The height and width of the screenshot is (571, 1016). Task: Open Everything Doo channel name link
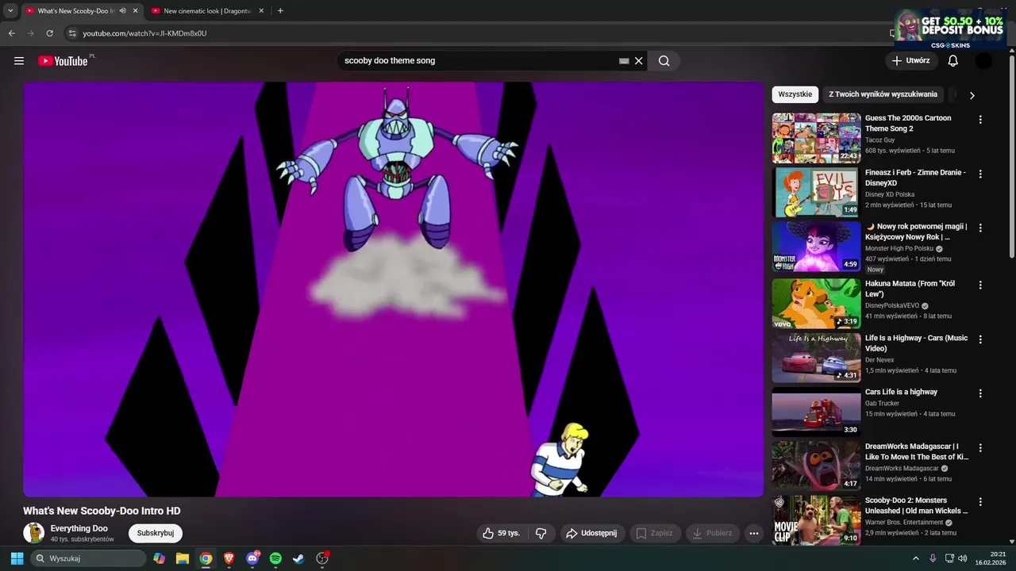tap(79, 528)
